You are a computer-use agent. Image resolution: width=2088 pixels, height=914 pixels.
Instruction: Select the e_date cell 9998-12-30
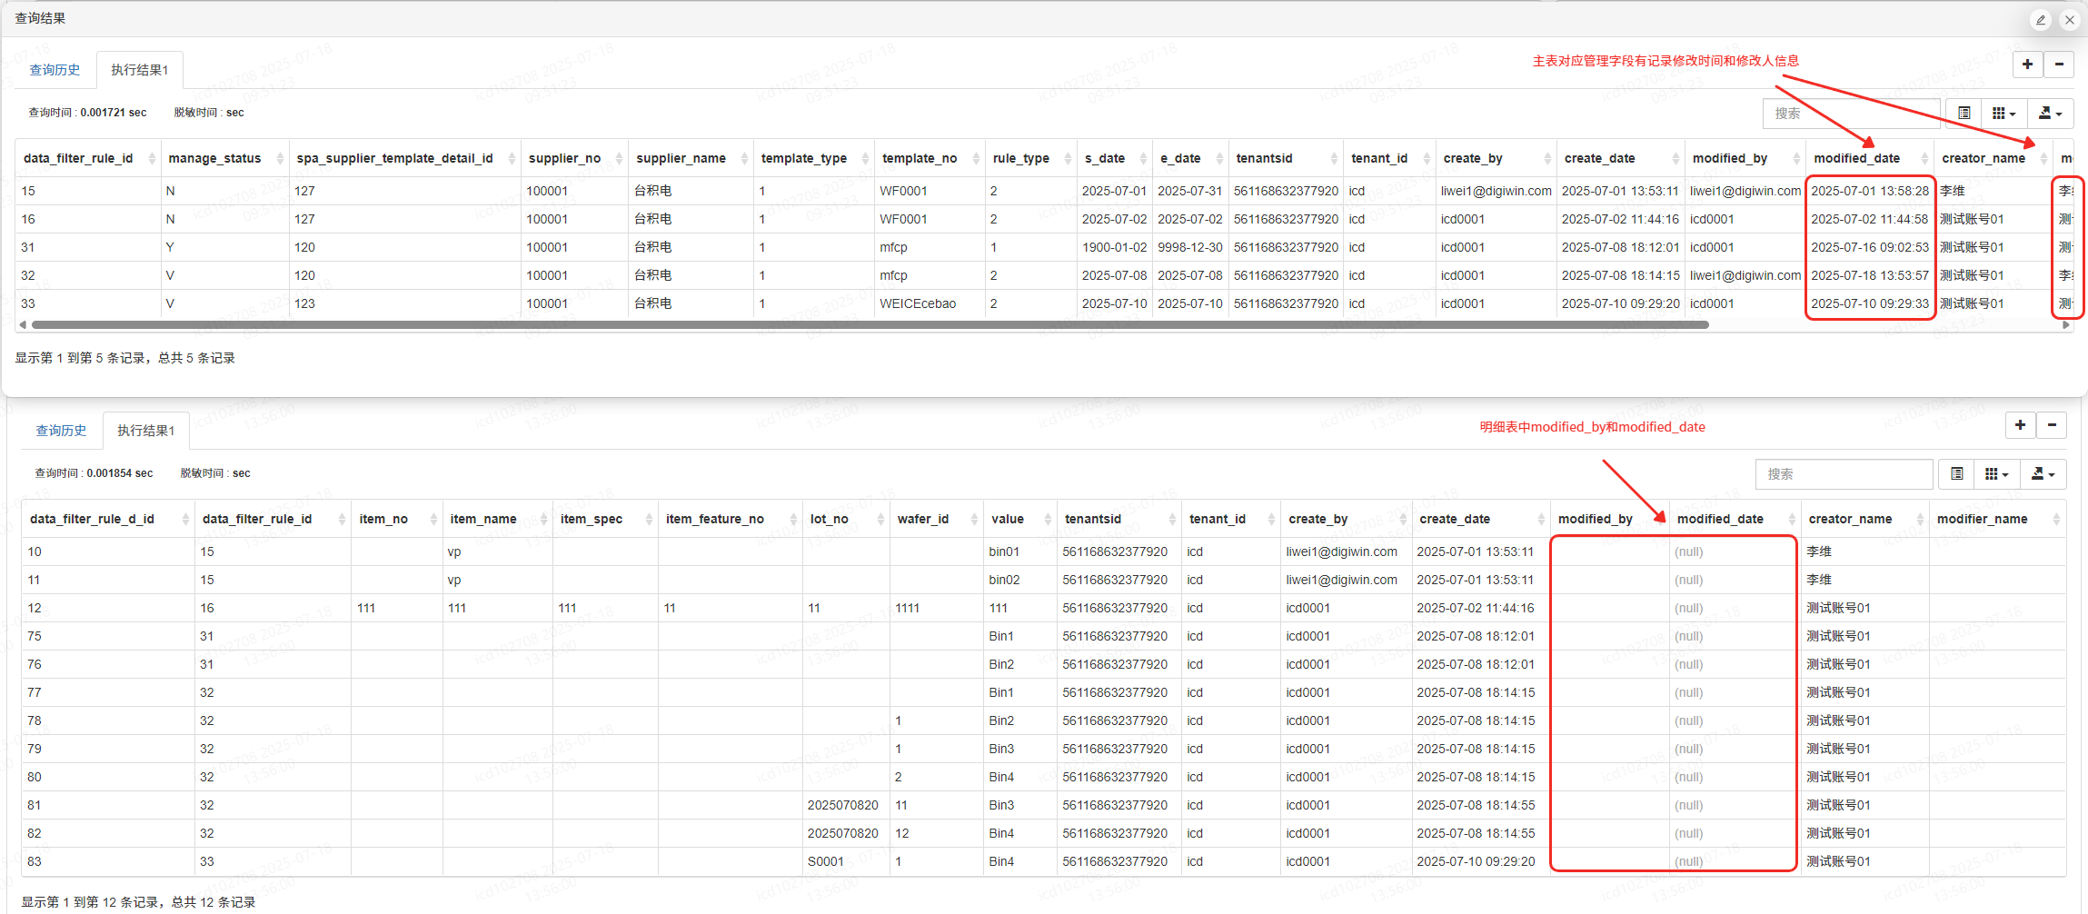coord(1189,247)
